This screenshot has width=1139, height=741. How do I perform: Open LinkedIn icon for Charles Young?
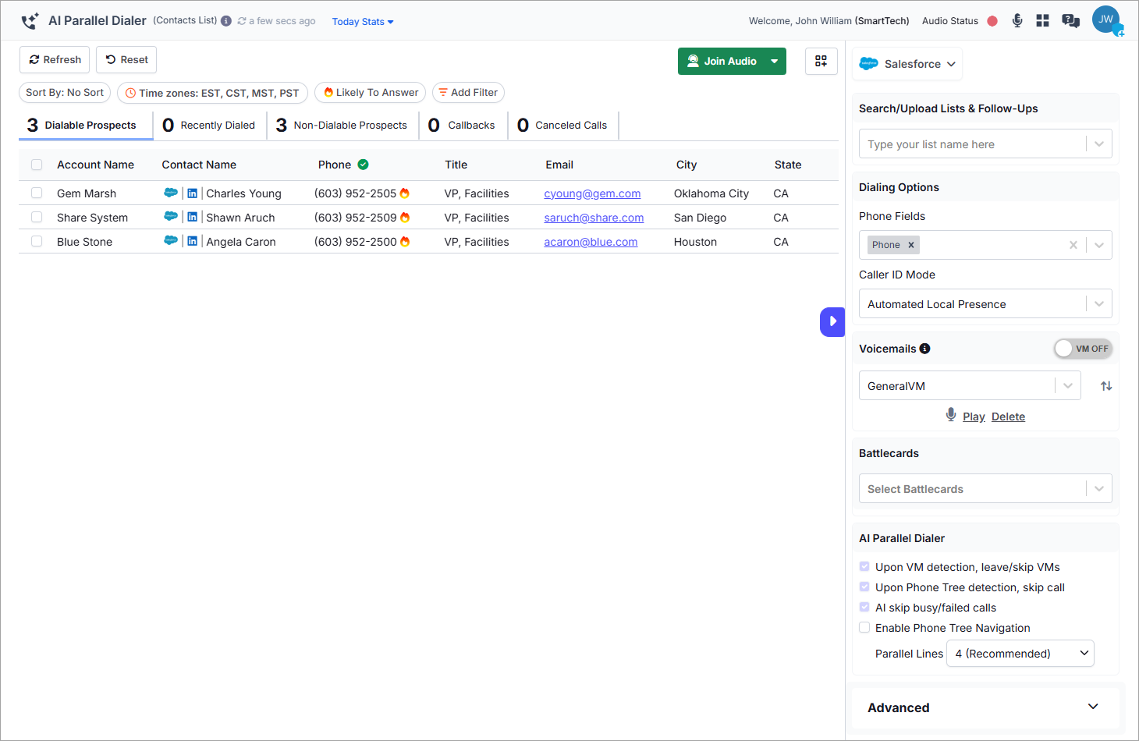(193, 193)
